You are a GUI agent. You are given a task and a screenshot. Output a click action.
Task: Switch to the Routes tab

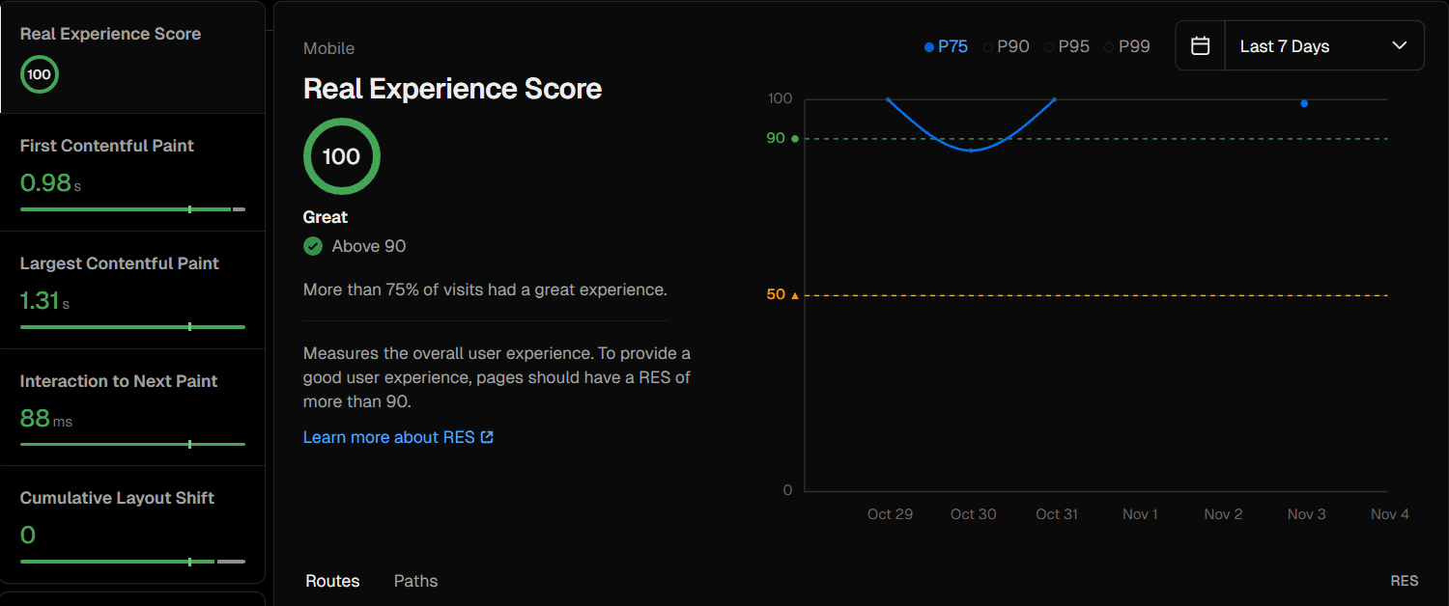pyautogui.click(x=332, y=581)
